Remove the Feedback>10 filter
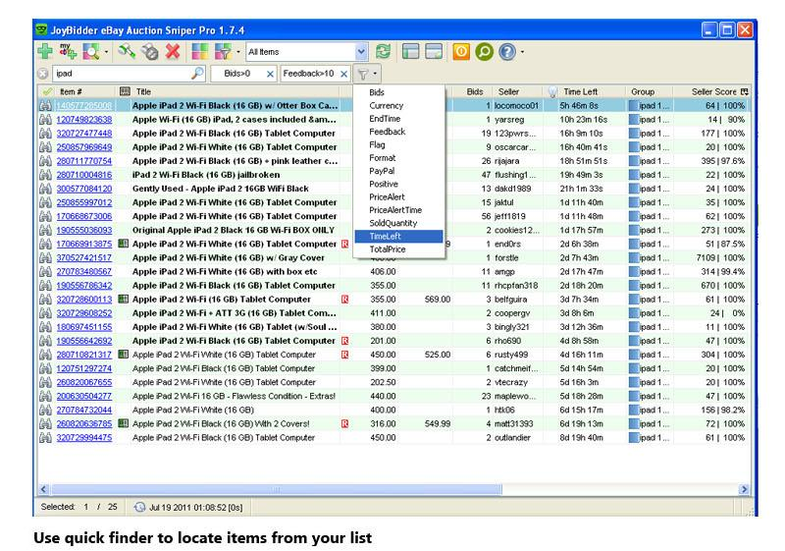Image resolution: width=785 pixels, height=551 pixels. point(344,74)
